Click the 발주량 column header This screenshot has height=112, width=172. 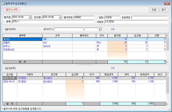point(117,36)
